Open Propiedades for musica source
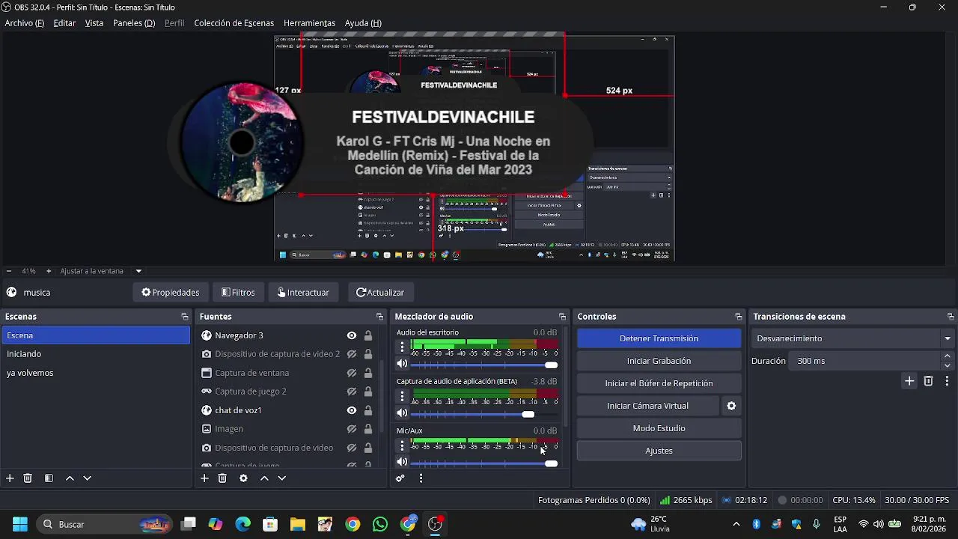 click(x=171, y=293)
